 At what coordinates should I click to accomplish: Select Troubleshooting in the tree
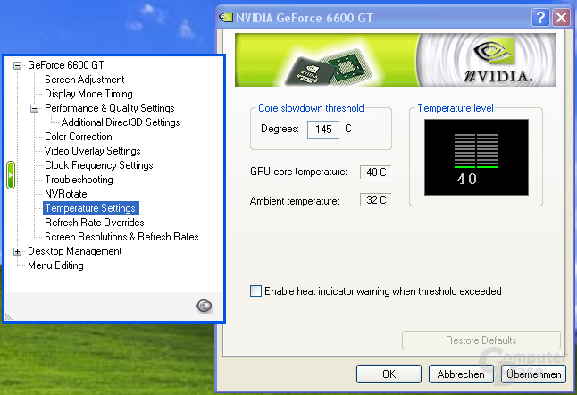[79, 180]
